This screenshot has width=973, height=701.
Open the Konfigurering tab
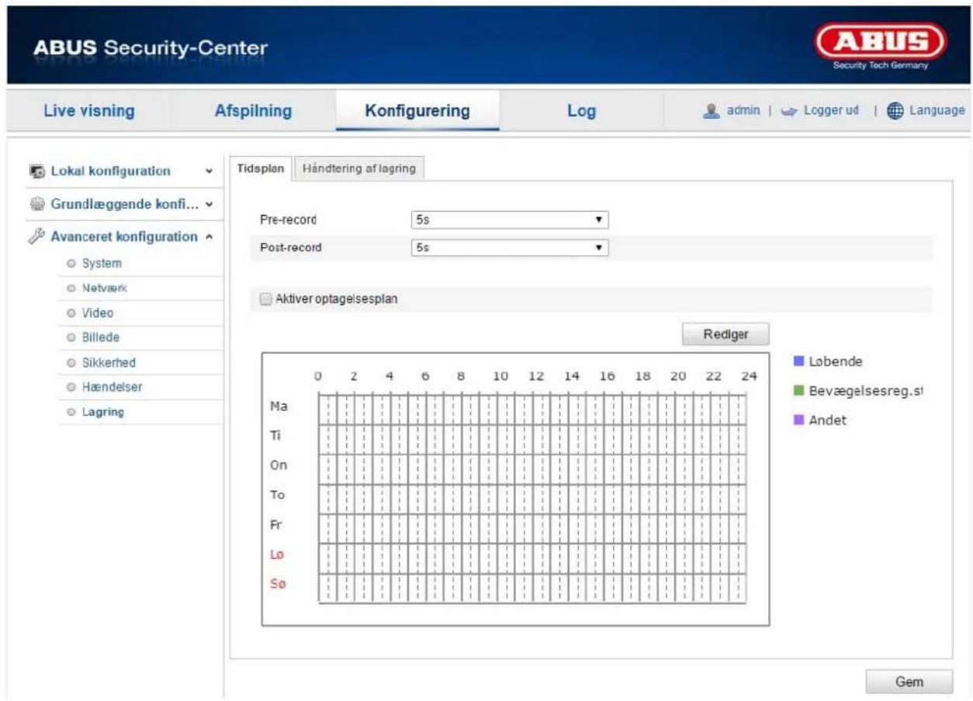(417, 111)
